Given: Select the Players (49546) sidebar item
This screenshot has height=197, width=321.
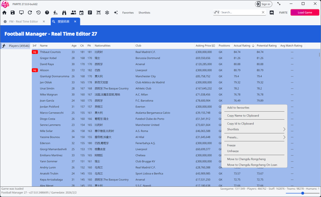Looking at the screenshot, I should [x=15, y=46].
